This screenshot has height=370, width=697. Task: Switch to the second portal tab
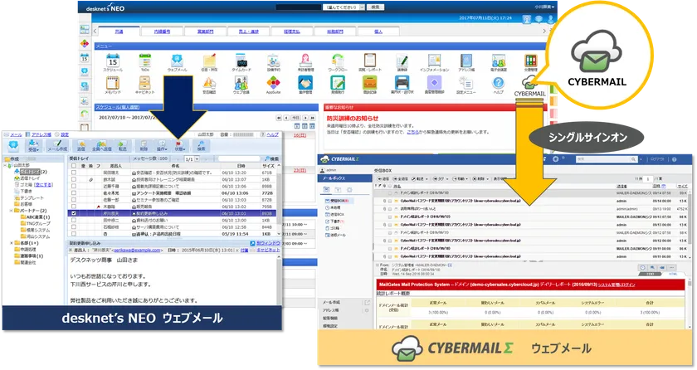pyautogui.click(x=161, y=31)
